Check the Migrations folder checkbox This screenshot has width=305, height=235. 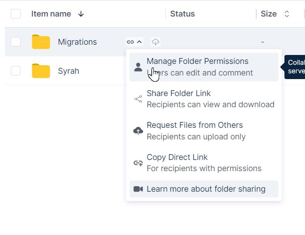coord(16,42)
